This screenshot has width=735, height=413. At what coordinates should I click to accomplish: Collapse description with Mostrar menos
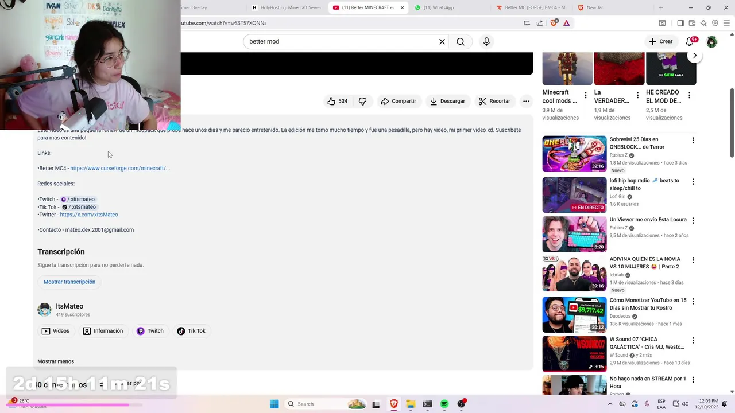click(56, 361)
